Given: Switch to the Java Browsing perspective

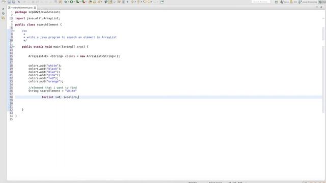Looking at the screenshot, I should tap(308, 2).
